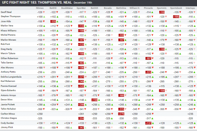Select the Intertops column header
This screenshot has width=197, height=131.
point(190,8)
